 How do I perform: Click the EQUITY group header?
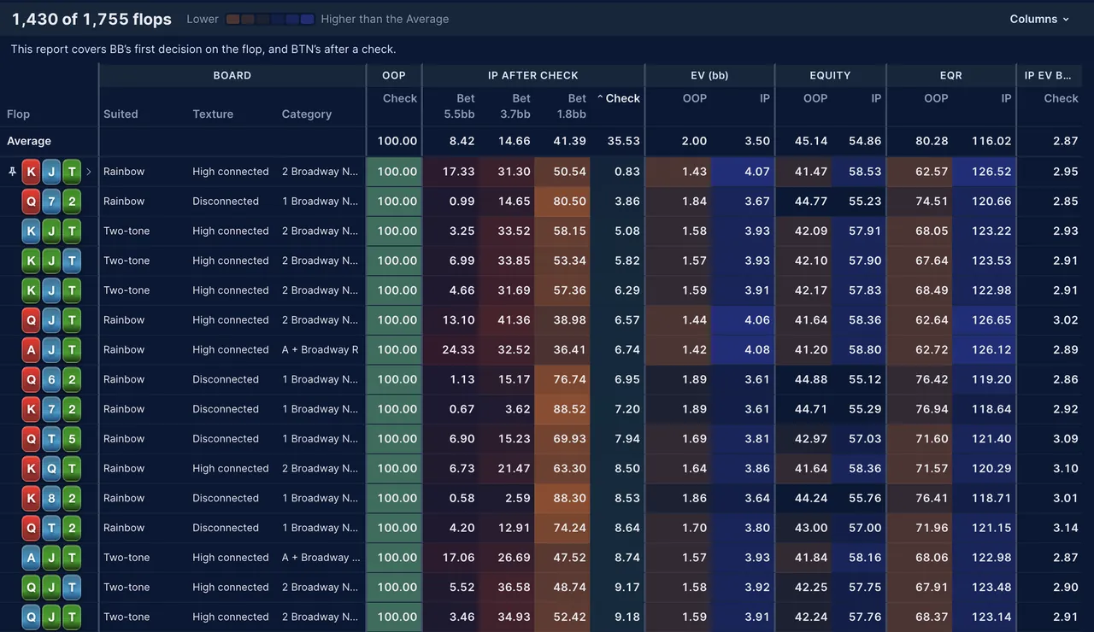(x=831, y=75)
